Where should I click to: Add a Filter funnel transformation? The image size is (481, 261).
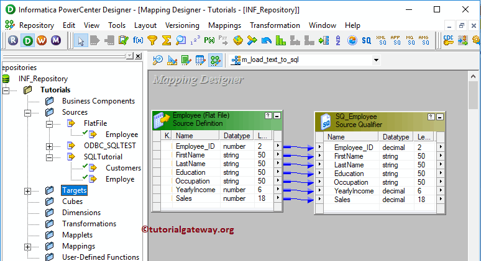(x=152, y=40)
